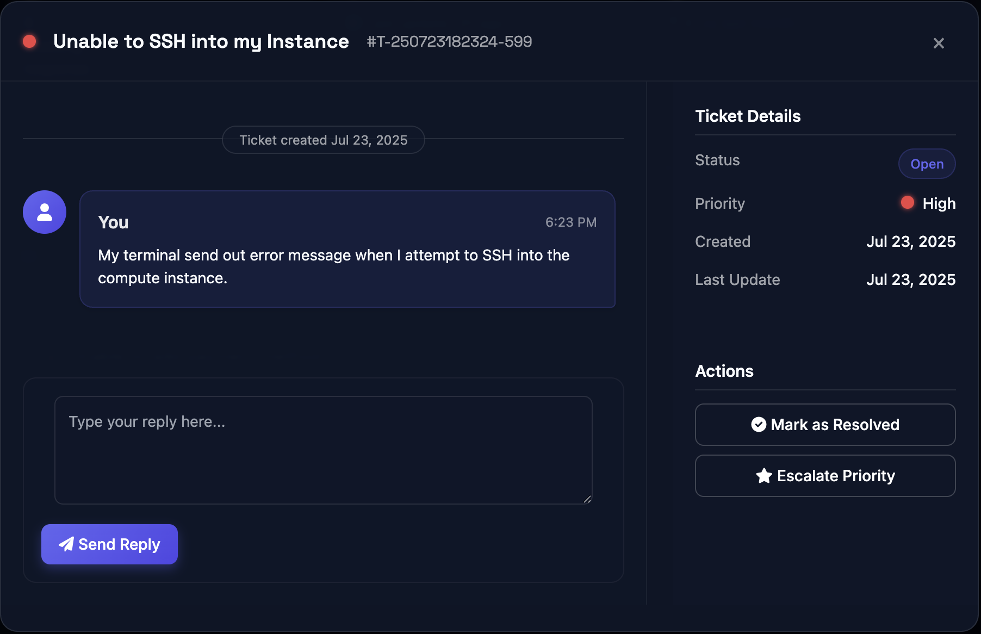The width and height of the screenshot is (981, 634).
Task: Expand the Actions section header
Action: 724,371
